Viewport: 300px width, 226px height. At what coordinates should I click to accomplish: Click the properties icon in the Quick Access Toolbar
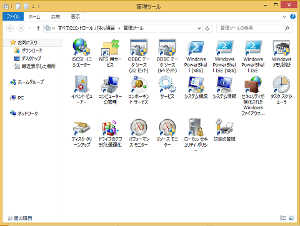click(x=18, y=6)
